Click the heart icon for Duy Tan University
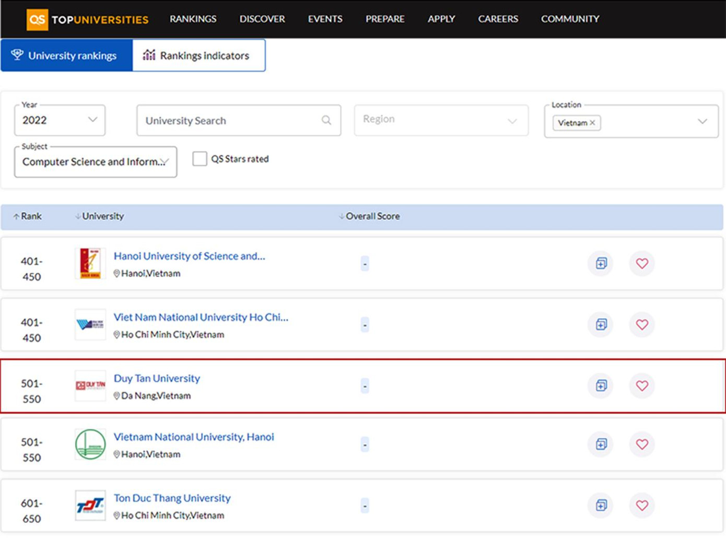The image size is (726, 538). click(x=642, y=385)
